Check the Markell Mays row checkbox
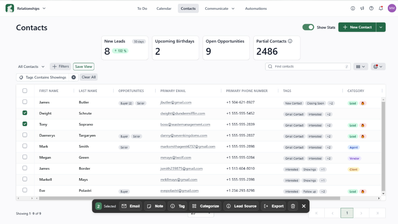Screen dimensions: 398x224 [x=25, y=179]
